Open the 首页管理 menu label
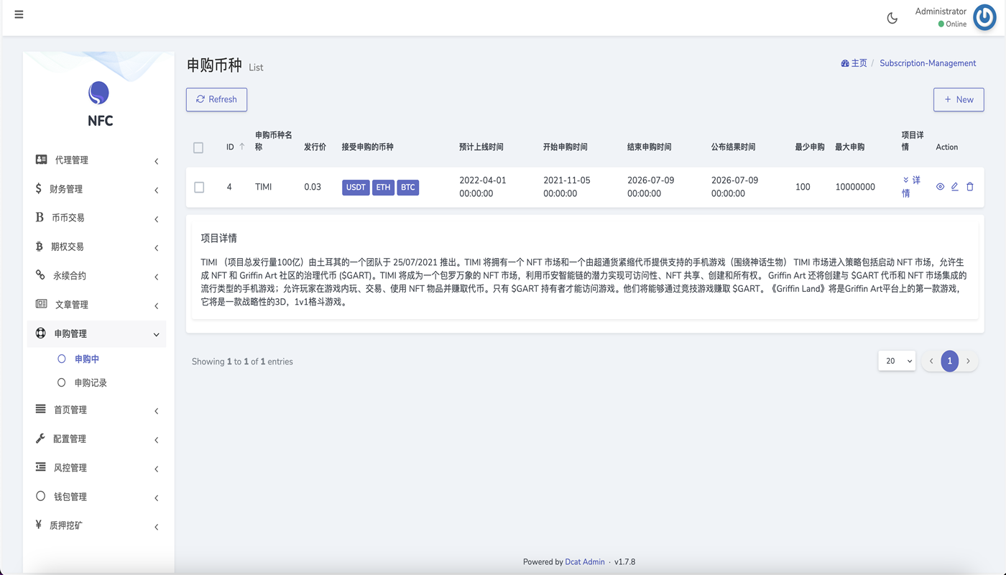1006x575 pixels. point(70,410)
